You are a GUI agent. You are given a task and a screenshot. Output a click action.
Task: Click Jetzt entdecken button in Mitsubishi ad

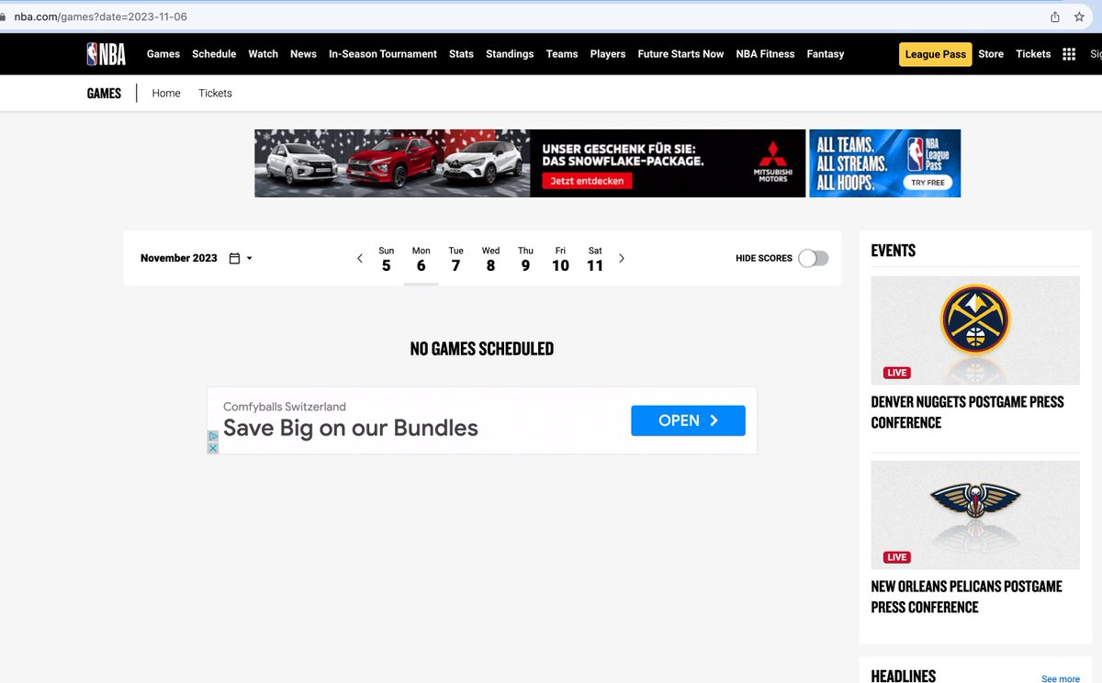[x=587, y=181]
